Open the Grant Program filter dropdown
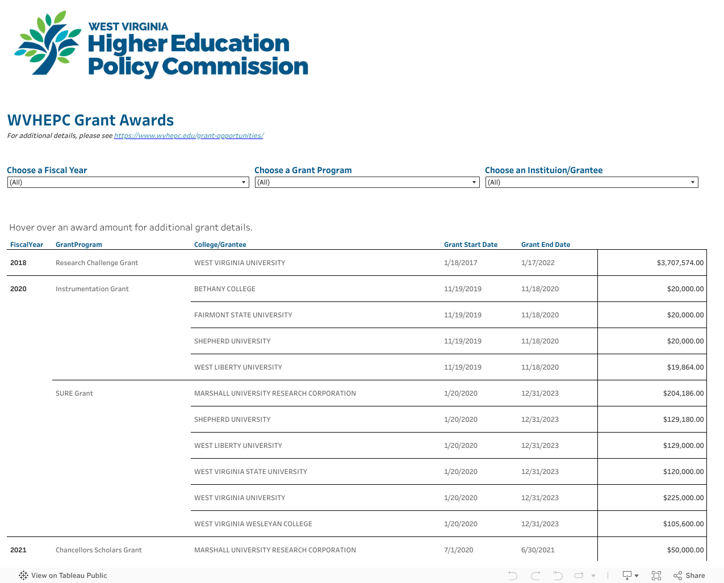 (475, 182)
